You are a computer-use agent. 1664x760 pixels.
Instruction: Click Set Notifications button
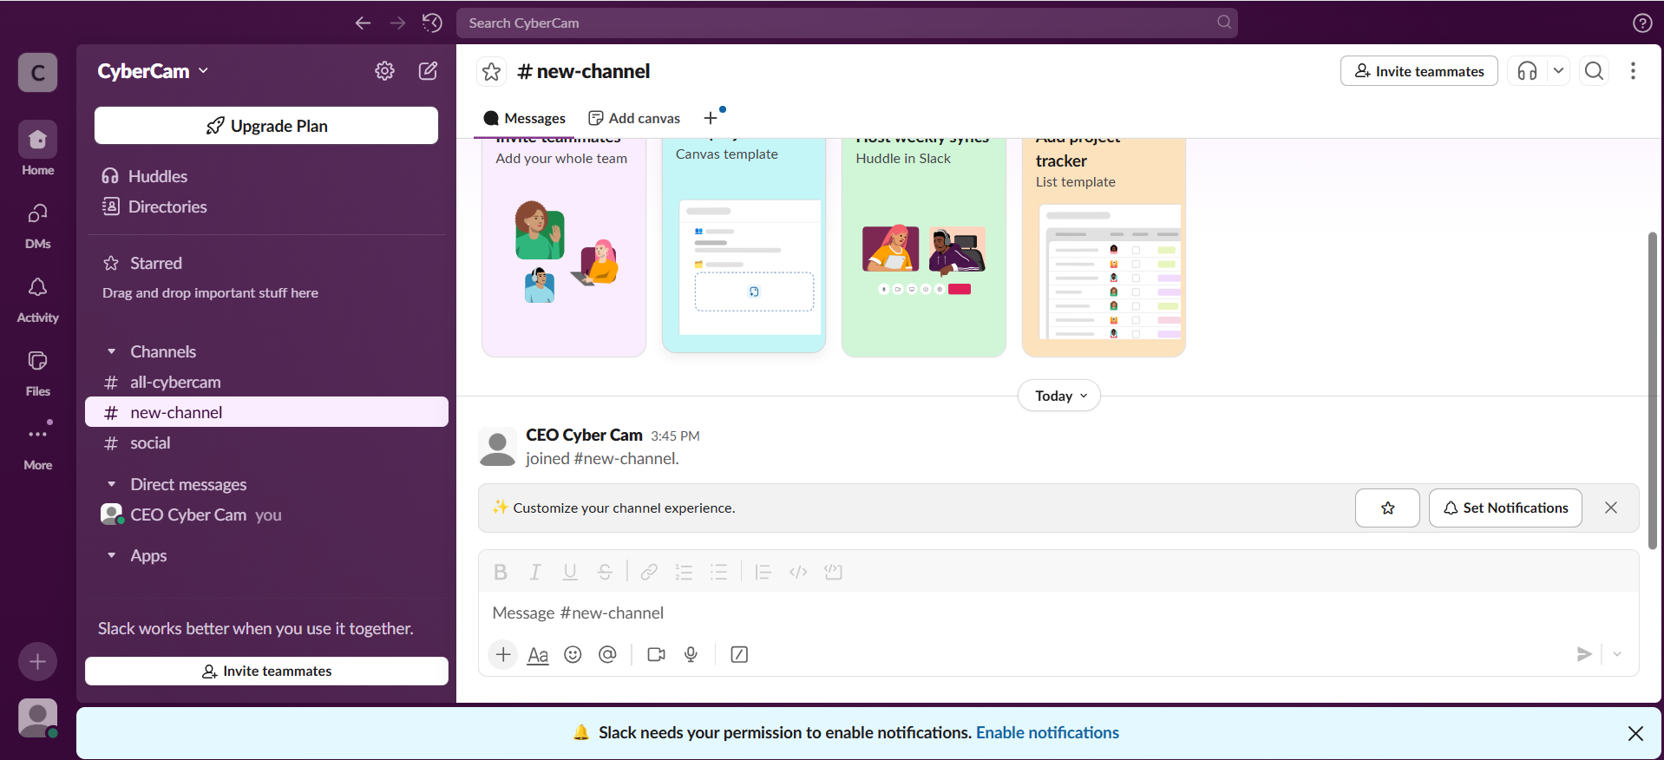click(x=1505, y=508)
